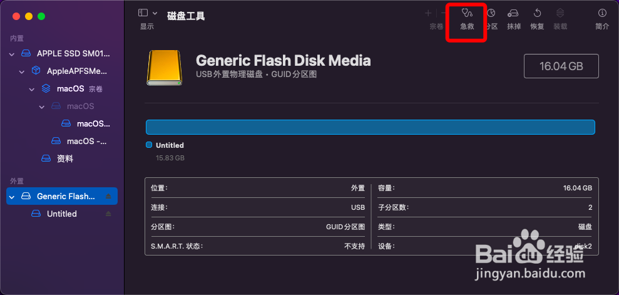
Task: Open the 分区 partition pie-chart tool
Action: [491, 13]
